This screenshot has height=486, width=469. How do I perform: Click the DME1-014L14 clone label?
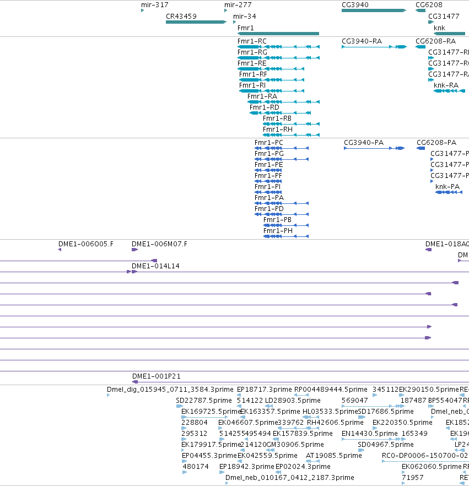click(x=155, y=266)
